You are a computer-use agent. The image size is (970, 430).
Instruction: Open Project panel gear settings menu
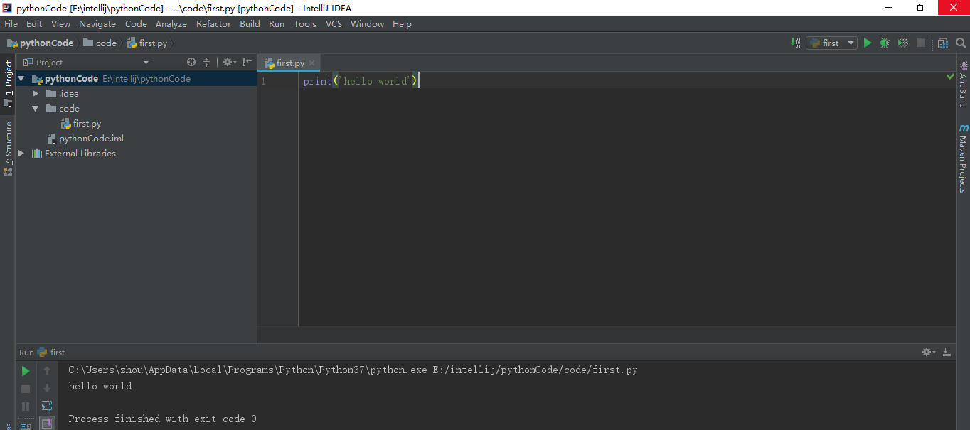tap(228, 62)
